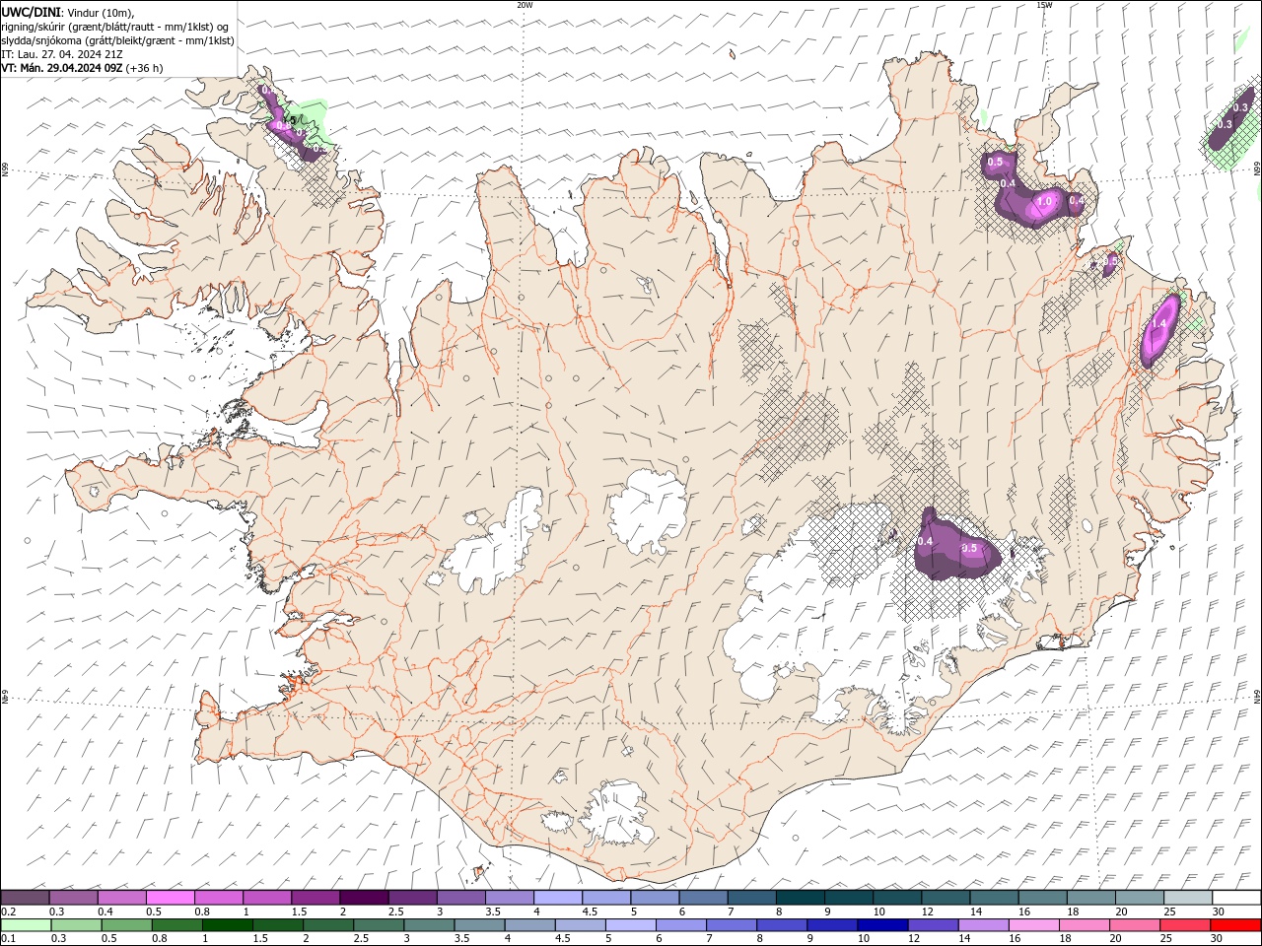Select the 0.3 light green rain legend swatch
The image size is (1262, 946).
click(x=76, y=925)
